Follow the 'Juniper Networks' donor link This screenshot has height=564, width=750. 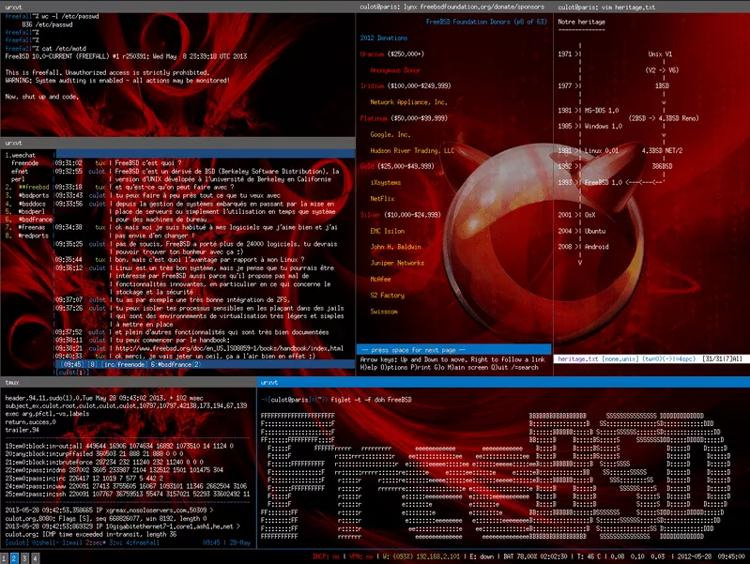click(397, 263)
